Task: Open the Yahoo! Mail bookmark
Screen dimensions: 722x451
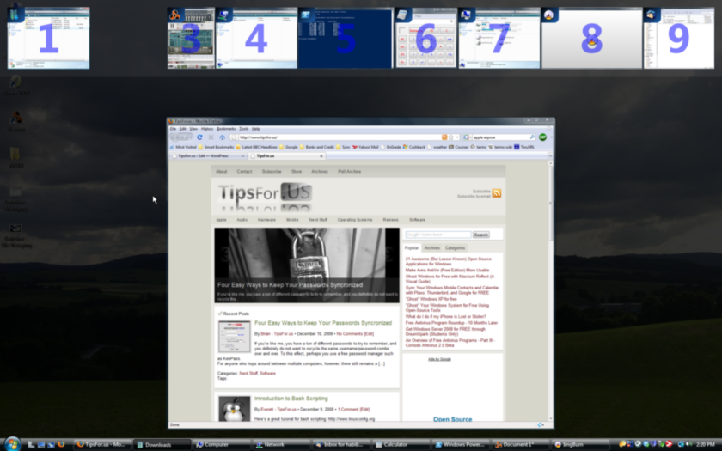Action: (x=365, y=147)
